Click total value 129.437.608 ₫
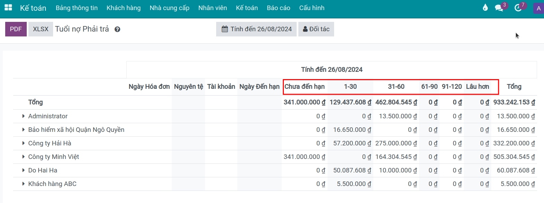This screenshot has height=203, width=544. [x=350, y=102]
